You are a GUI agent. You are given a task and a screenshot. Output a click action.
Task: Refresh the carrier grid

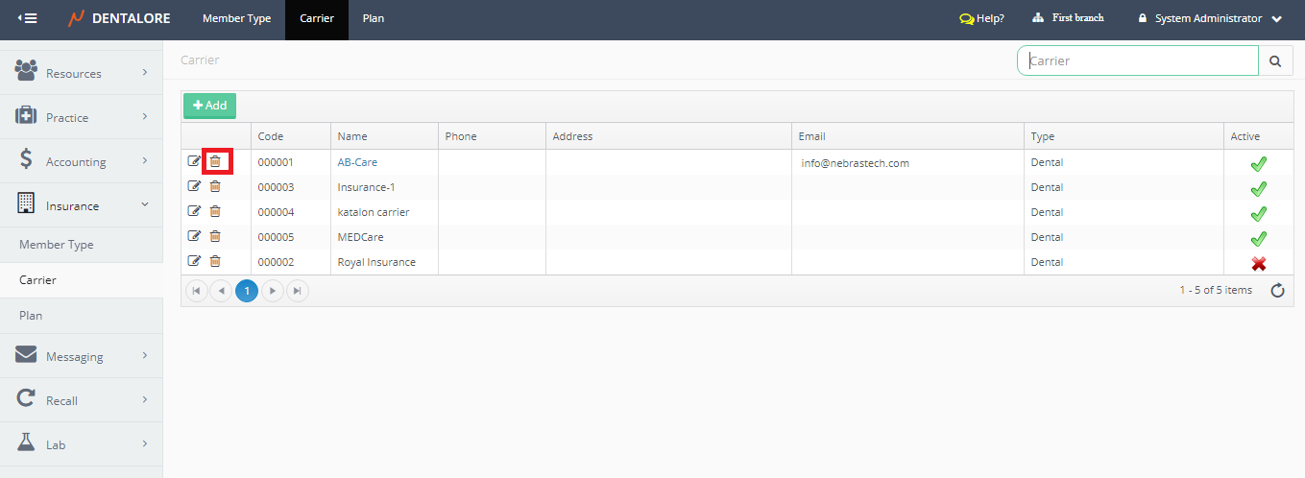(1277, 290)
